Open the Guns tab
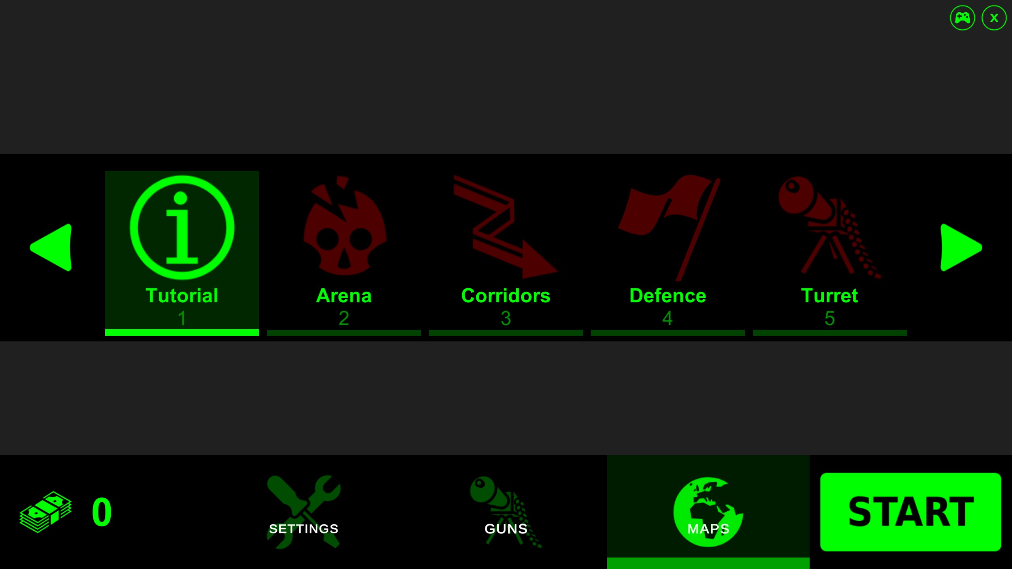 click(x=506, y=512)
